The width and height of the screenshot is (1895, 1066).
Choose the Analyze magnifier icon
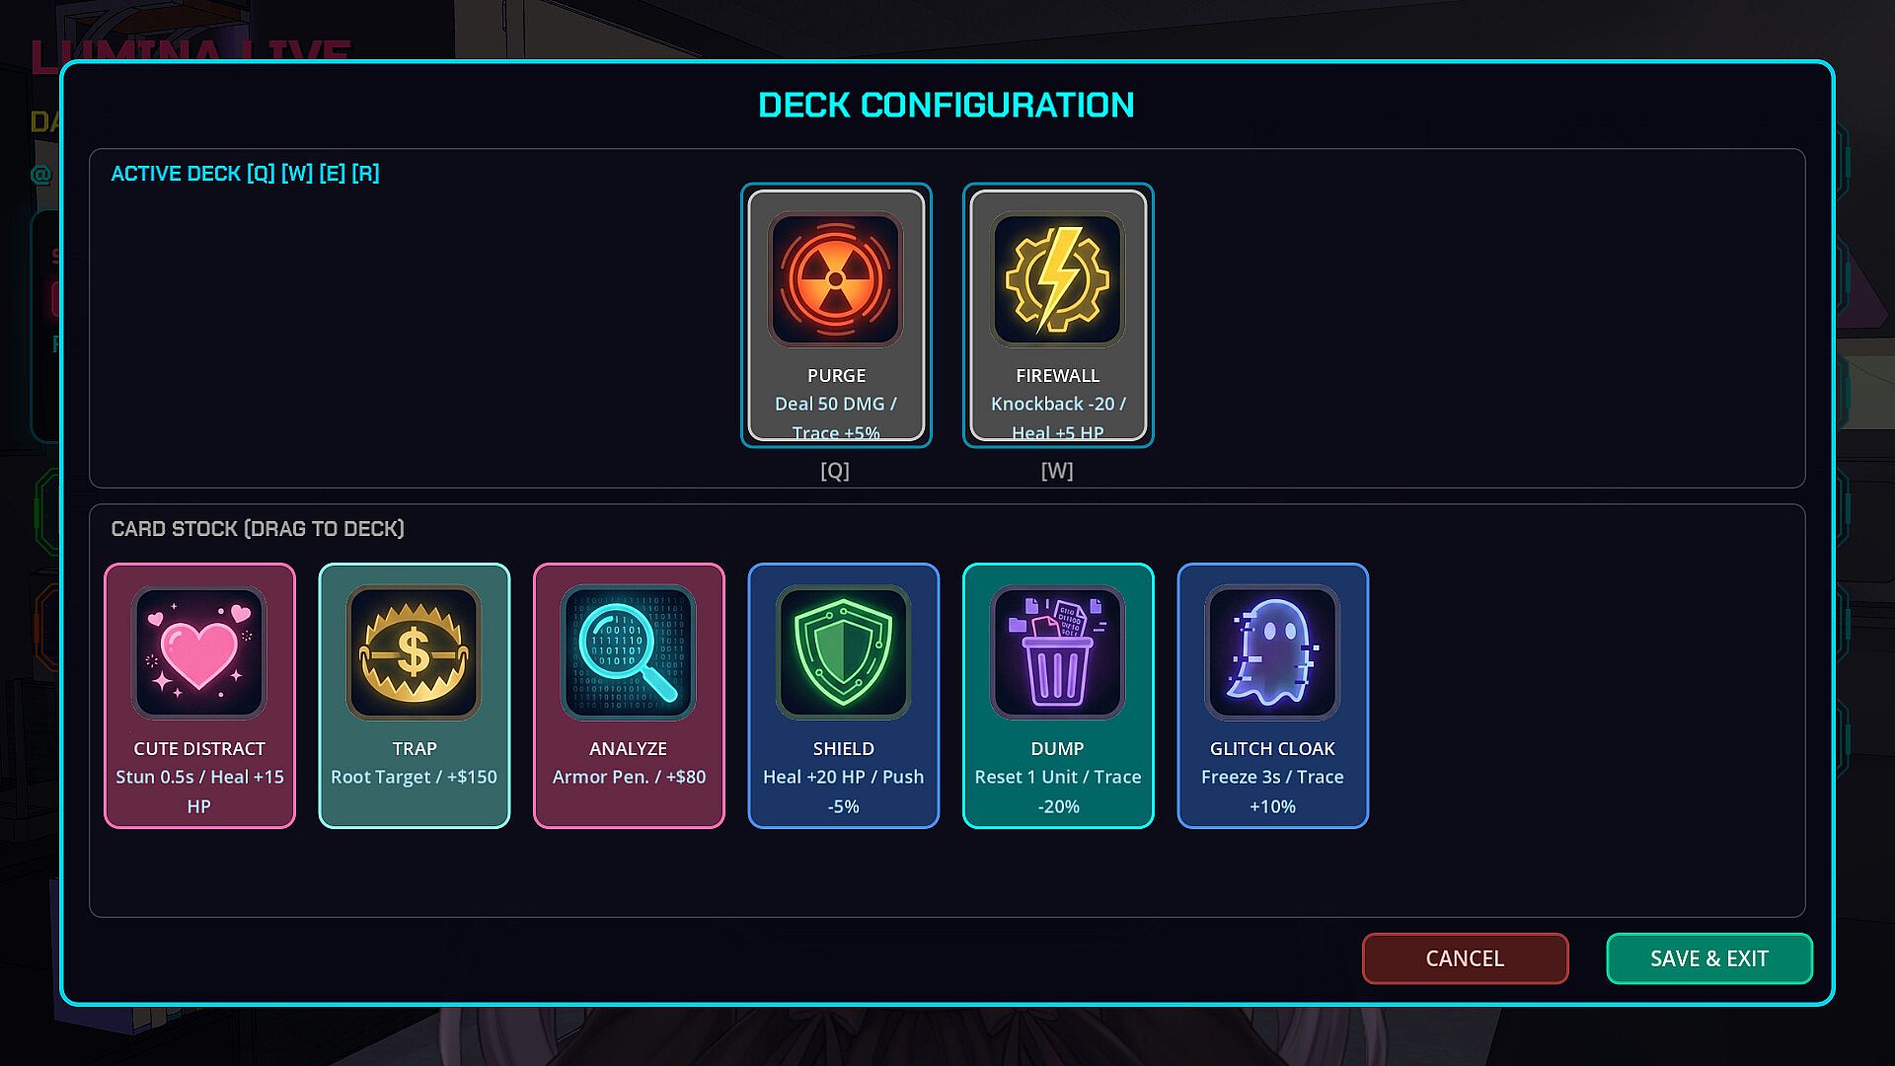tap(629, 652)
